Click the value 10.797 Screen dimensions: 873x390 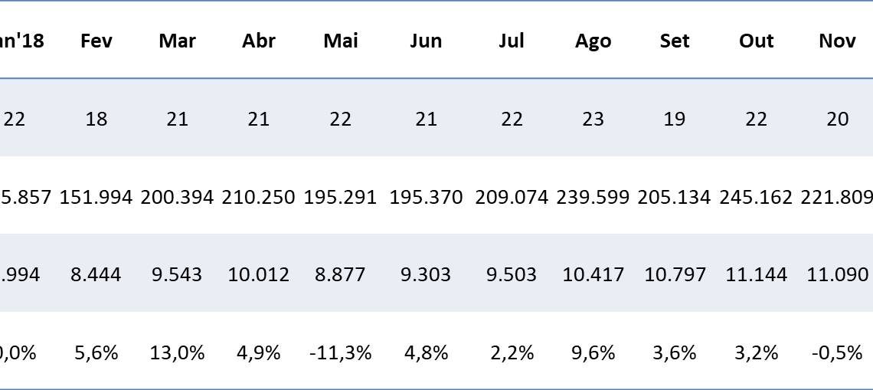675,275
